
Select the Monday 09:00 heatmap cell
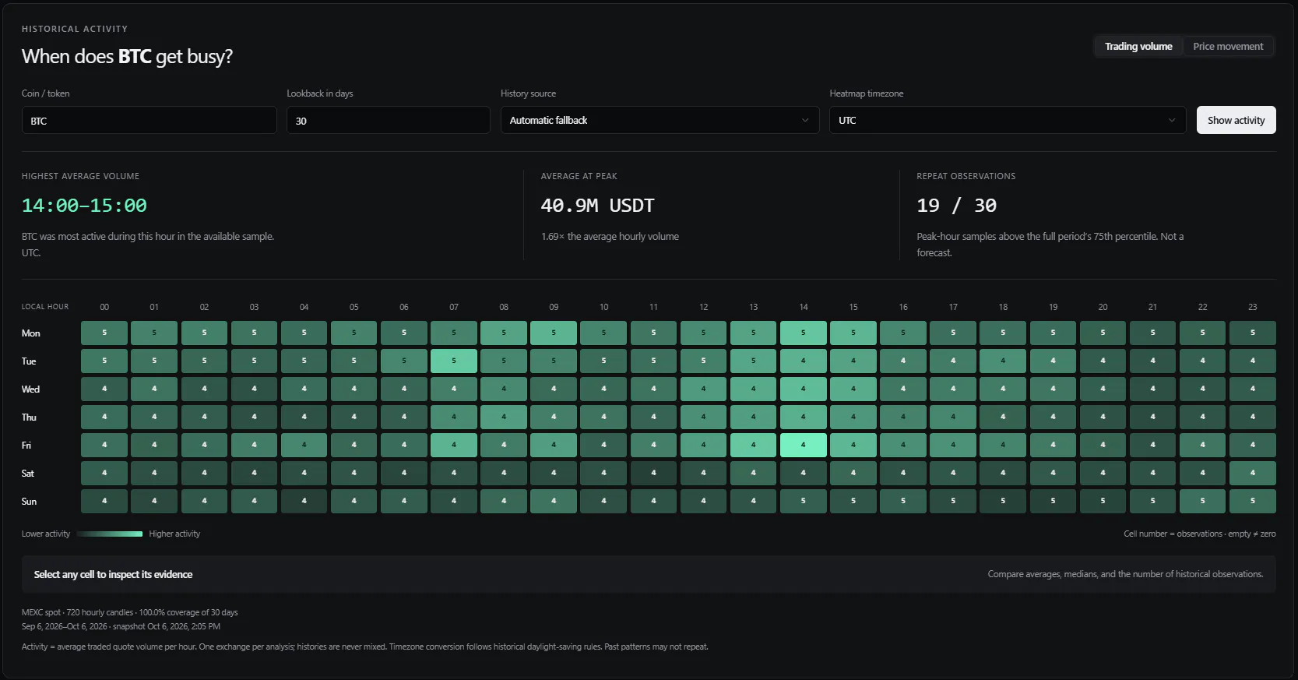click(554, 333)
